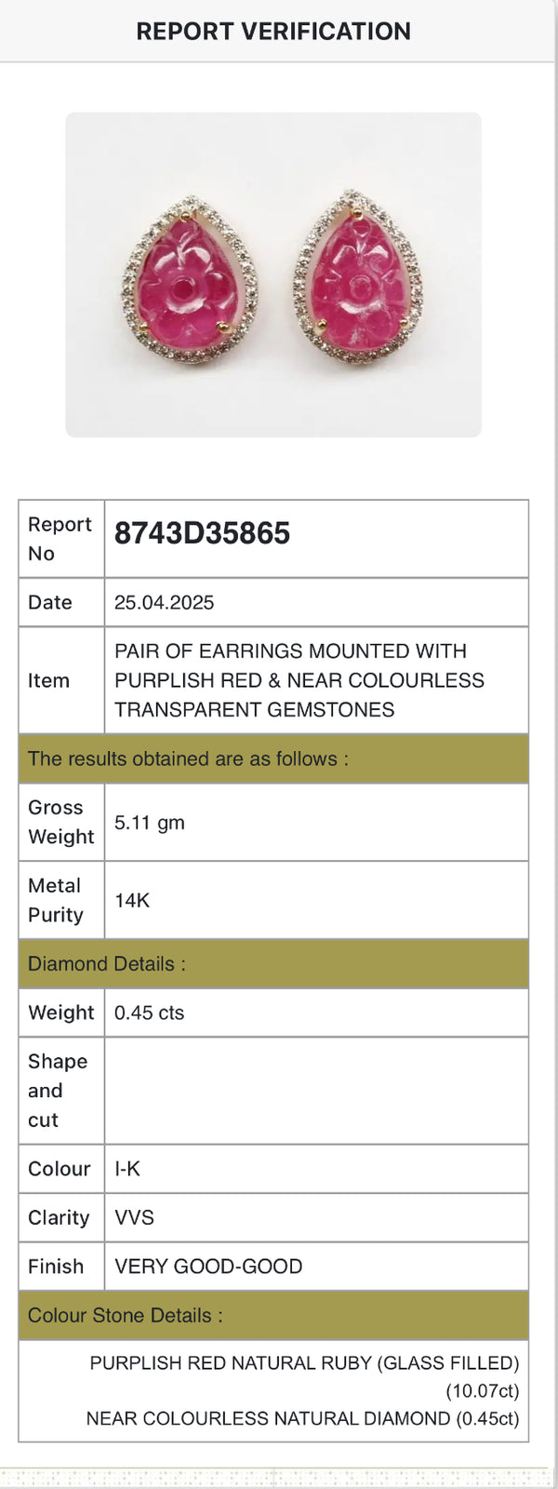
Task: Click the date value 25.04.2025
Action: click(x=164, y=602)
